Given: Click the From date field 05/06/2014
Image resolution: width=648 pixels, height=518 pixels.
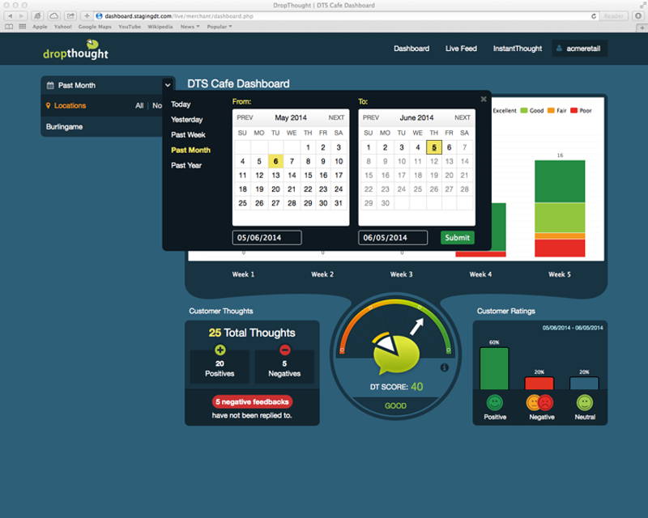Looking at the screenshot, I should [267, 237].
